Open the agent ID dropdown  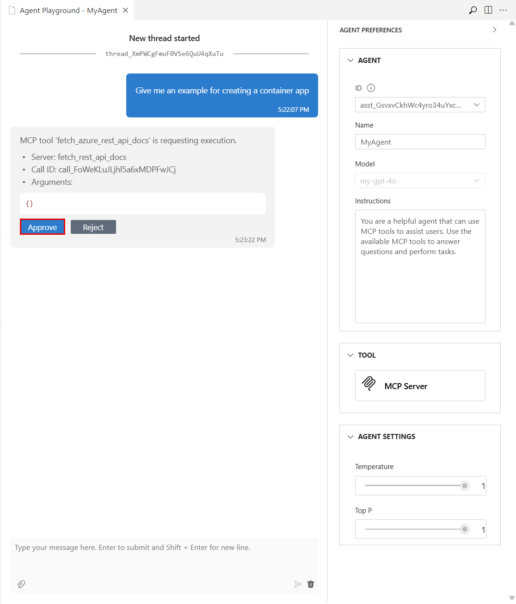point(476,105)
